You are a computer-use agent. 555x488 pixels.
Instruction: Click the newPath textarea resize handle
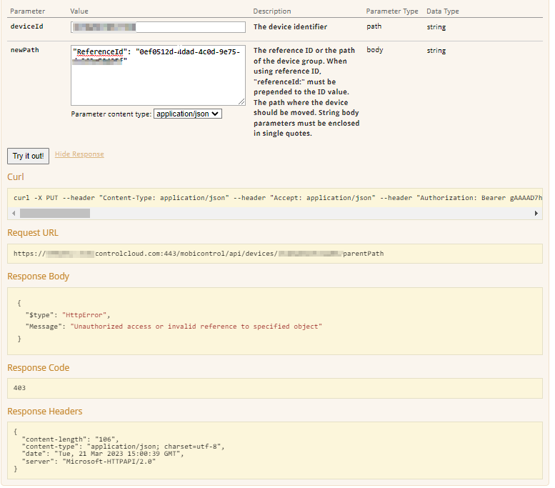pyautogui.click(x=241, y=102)
